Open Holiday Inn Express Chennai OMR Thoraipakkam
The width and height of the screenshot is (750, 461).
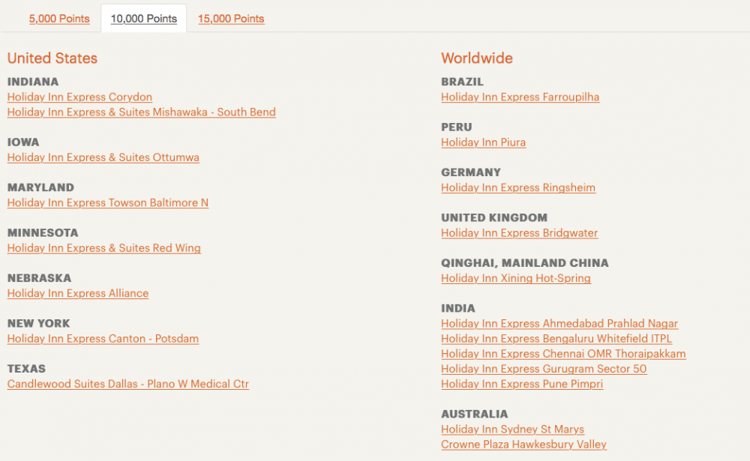(563, 354)
